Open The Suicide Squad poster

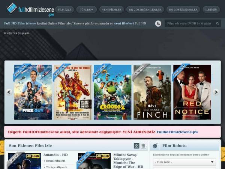coord(73,92)
